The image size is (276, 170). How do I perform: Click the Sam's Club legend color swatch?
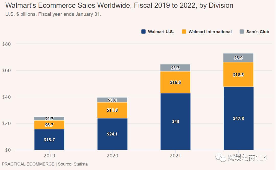[242, 31]
